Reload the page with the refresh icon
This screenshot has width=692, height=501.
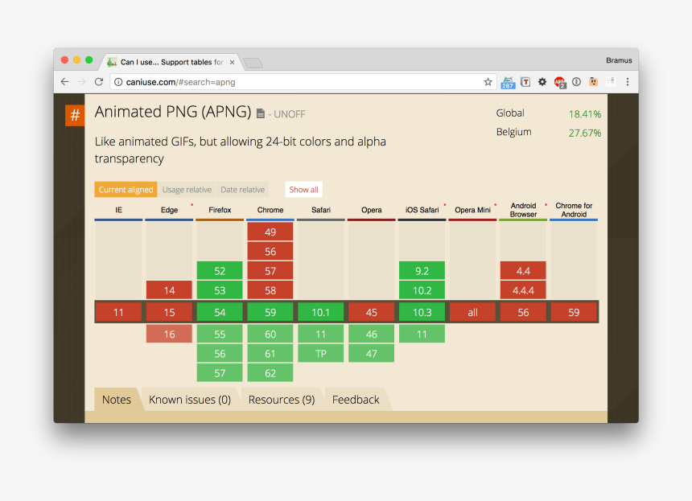[99, 82]
